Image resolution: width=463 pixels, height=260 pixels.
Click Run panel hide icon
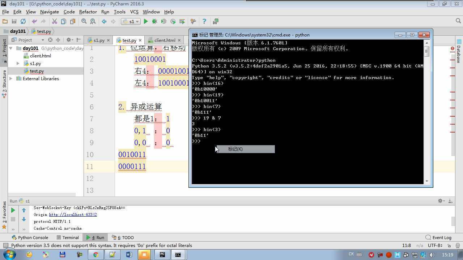click(x=450, y=201)
